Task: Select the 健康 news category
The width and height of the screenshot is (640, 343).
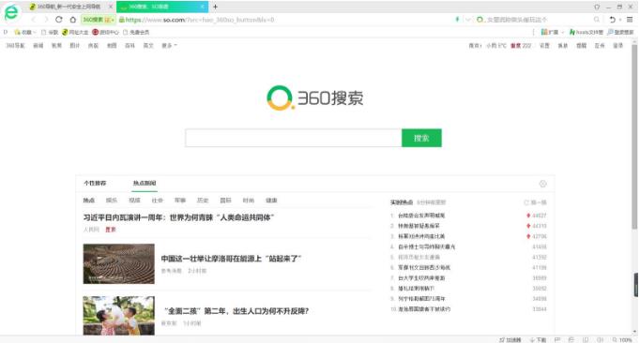Action: 271,201
